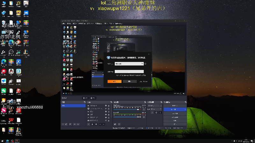This screenshot has height=143, width=255.
Task: Open the second menu in OBS menu bar
Action: coord(69,24)
